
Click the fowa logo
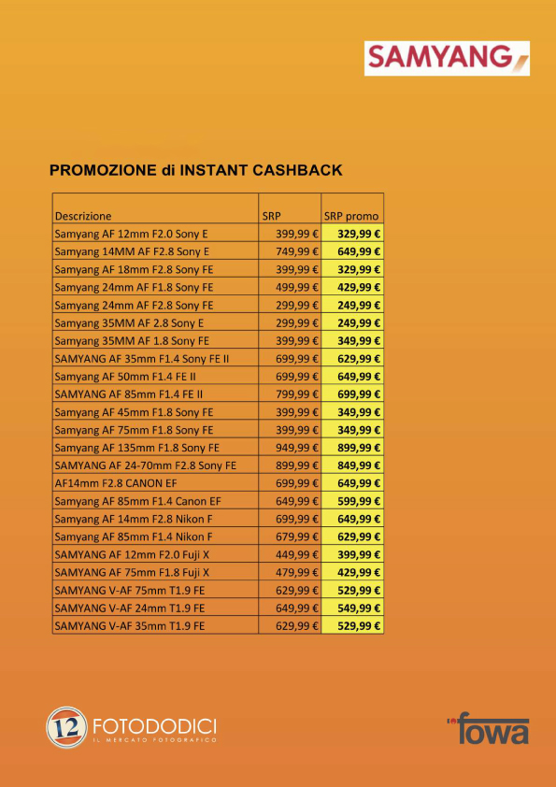[487, 728]
